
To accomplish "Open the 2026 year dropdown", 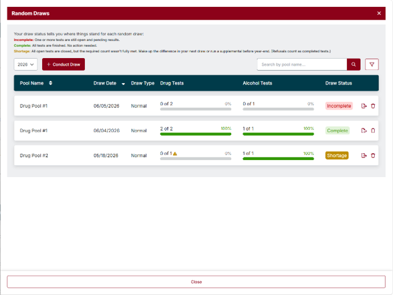I will click(26, 64).
